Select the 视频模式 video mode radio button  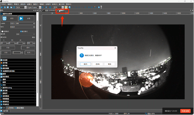pos(3,31)
